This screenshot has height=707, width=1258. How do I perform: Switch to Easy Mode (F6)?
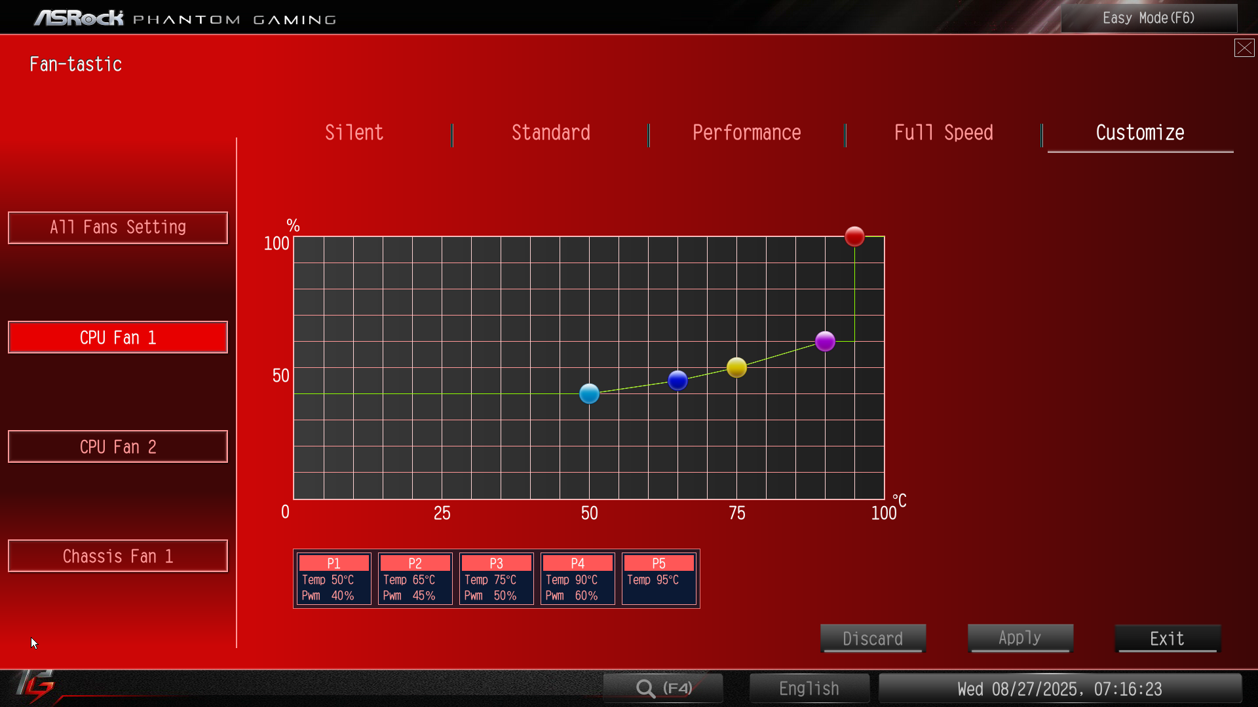coord(1149,18)
